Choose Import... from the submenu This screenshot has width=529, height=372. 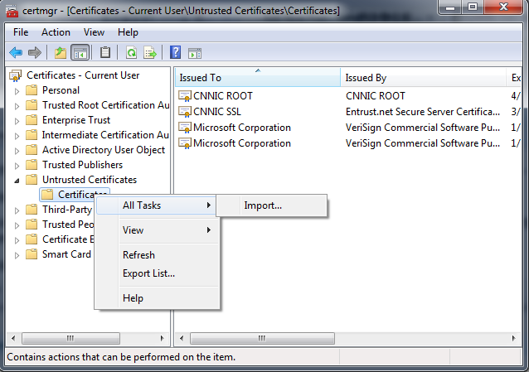coord(272,205)
